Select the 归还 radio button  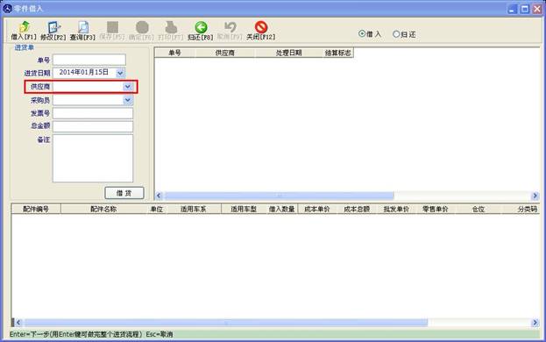click(396, 34)
